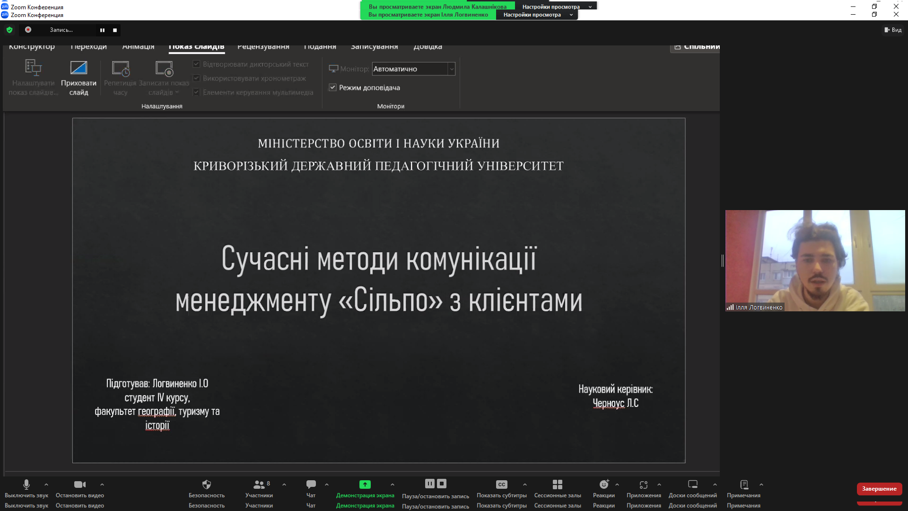Viewport: 908px width, 511px height.
Task: Open Сессионные залы breakout rooms
Action: tap(557, 485)
